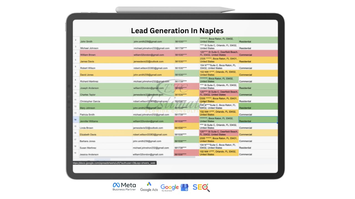Select the Christopher Garcia name cell

pyautogui.click(x=106, y=100)
